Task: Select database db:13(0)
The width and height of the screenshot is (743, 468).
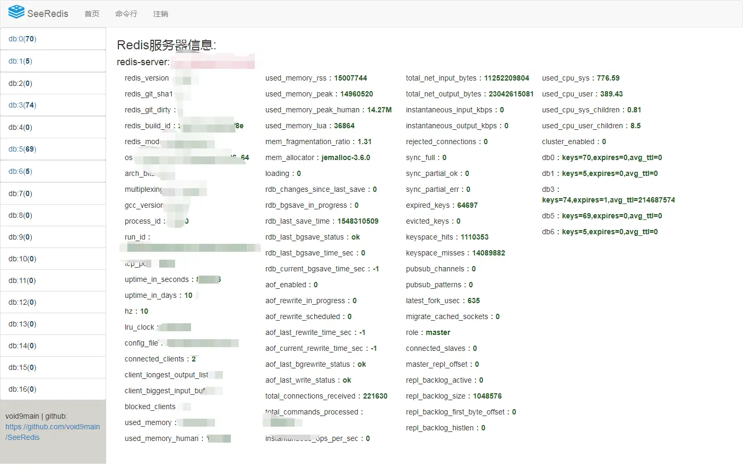Action: point(53,324)
